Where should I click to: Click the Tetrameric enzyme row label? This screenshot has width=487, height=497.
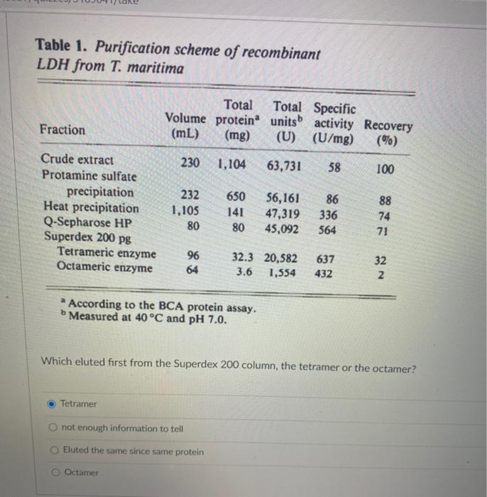point(106,253)
